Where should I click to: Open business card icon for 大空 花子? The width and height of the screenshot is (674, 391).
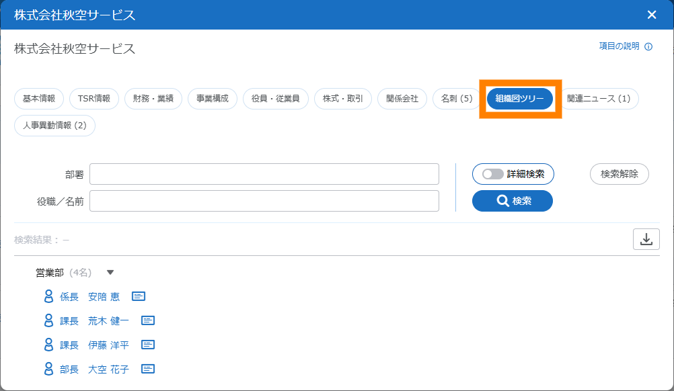[148, 369]
